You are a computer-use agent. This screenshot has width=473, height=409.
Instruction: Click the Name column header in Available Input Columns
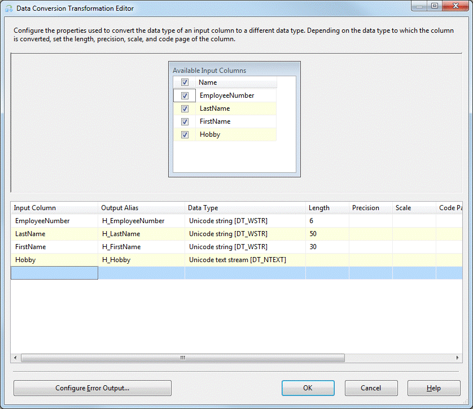(236, 82)
